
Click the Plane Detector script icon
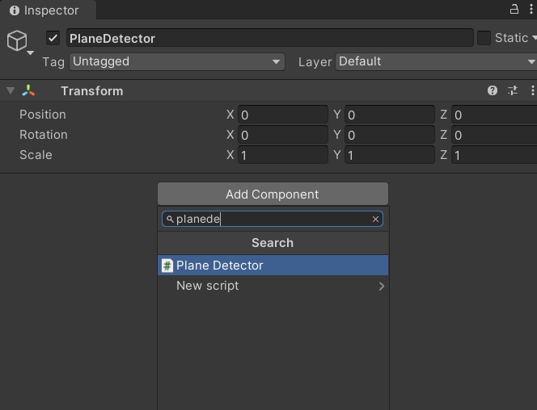click(x=167, y=266)
